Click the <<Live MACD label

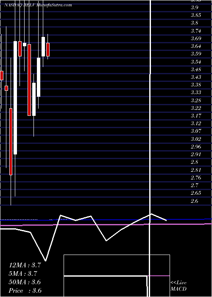click(179, 286)
